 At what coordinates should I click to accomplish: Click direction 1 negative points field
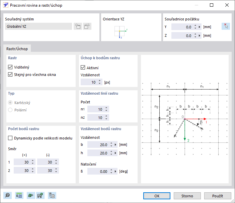[x=46, y=162]
